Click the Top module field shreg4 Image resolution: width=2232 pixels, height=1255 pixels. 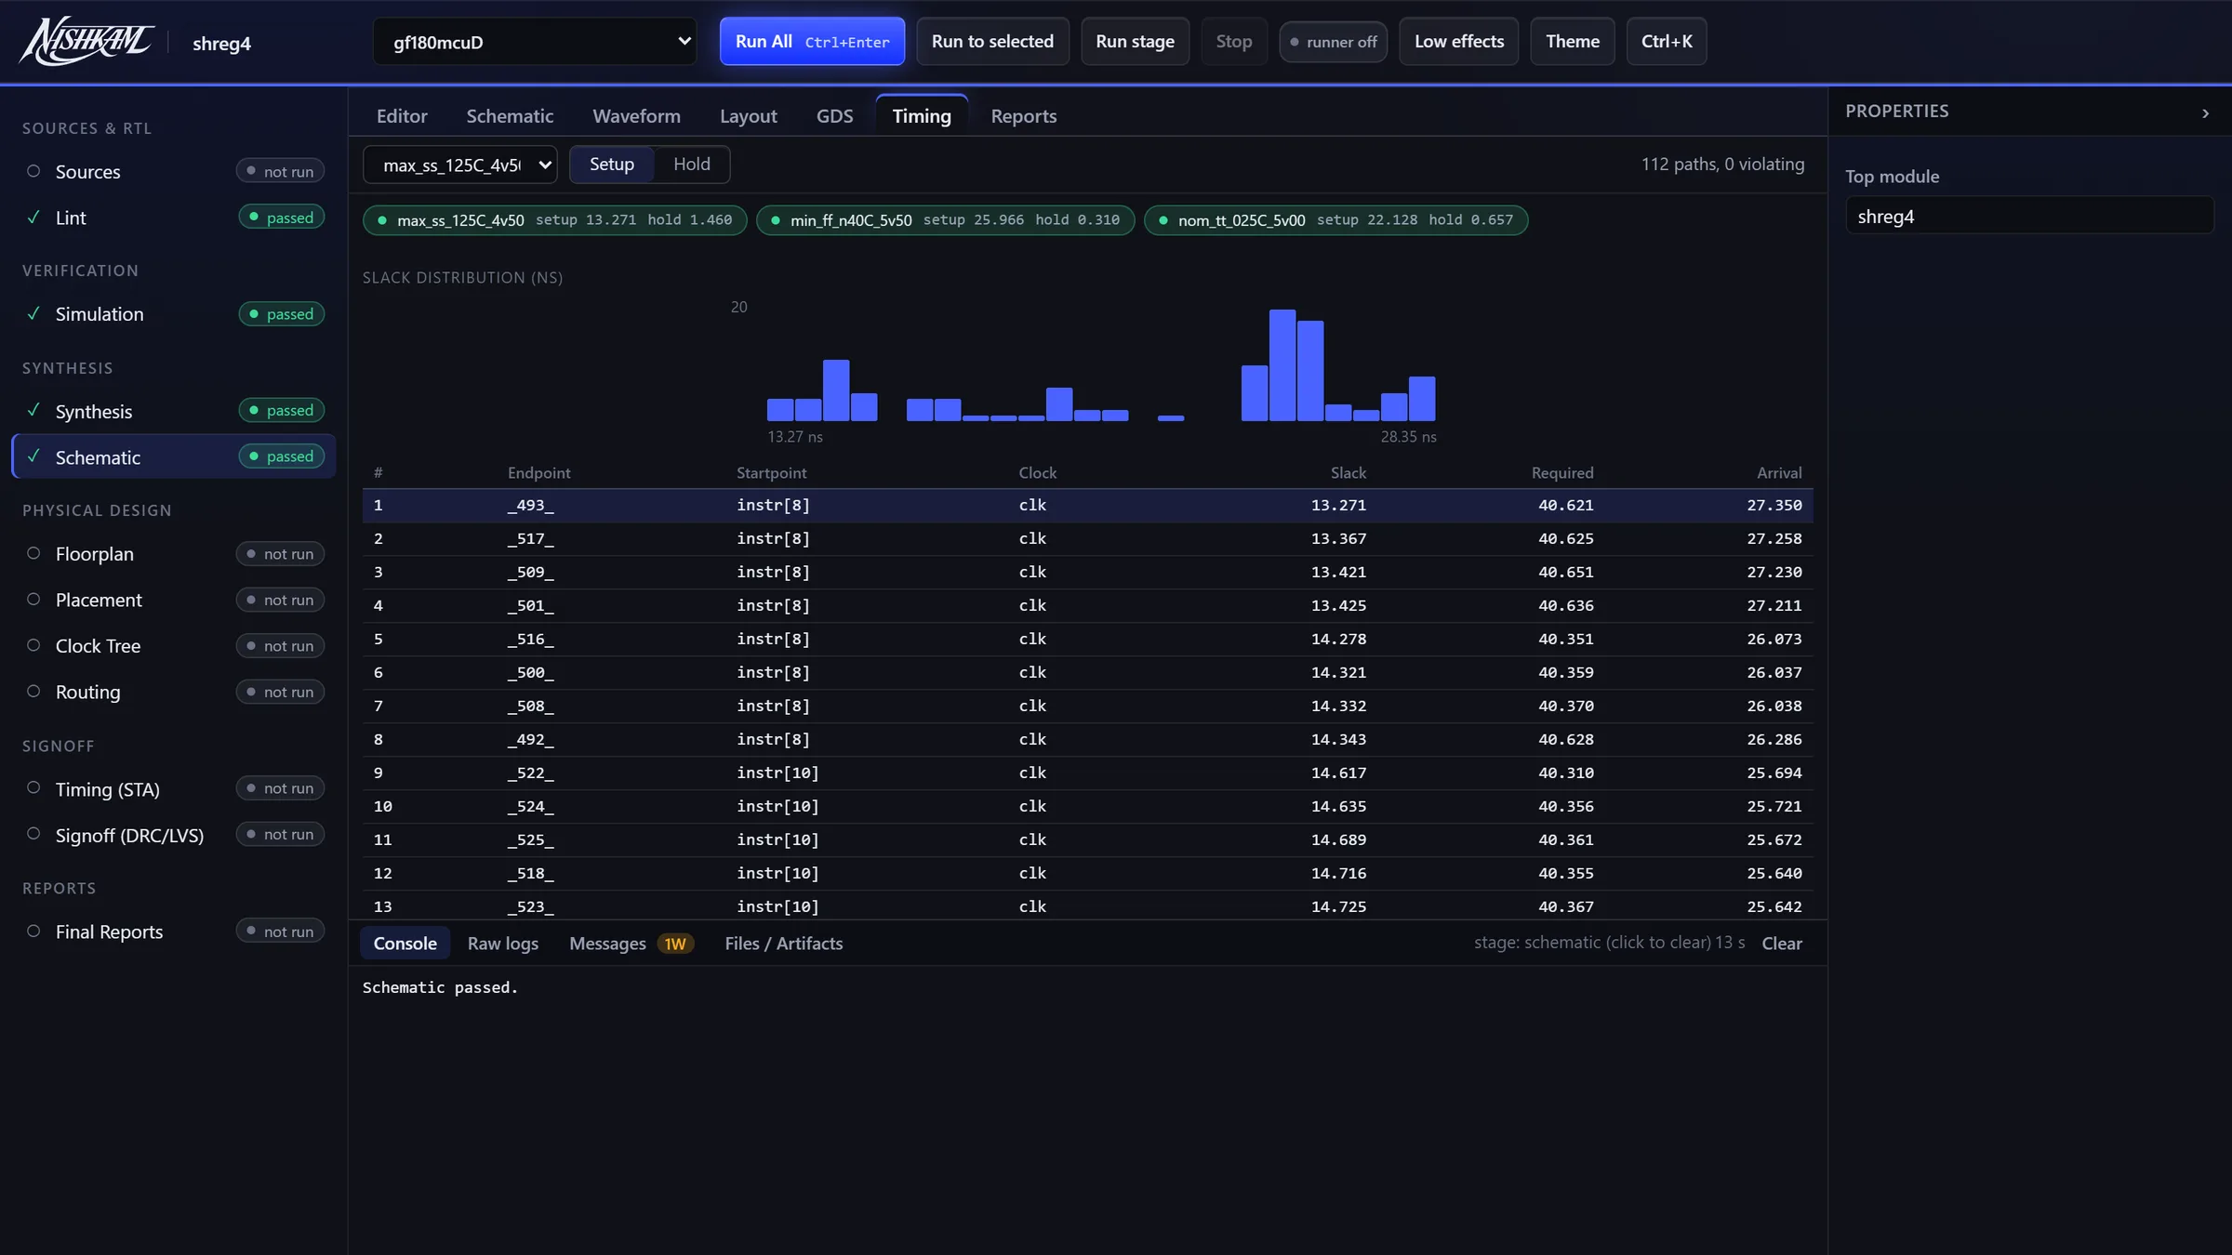coord(2029,217)
